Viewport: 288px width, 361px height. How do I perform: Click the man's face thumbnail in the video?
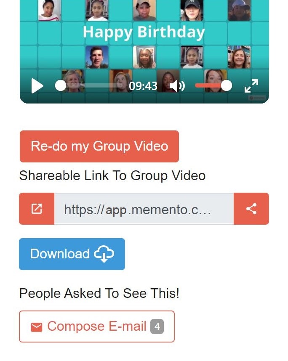[x=97, y=57]
